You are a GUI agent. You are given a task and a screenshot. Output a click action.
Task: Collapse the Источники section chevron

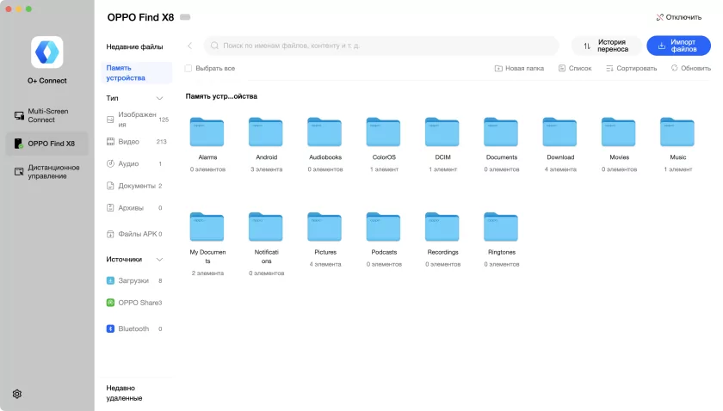159,260
